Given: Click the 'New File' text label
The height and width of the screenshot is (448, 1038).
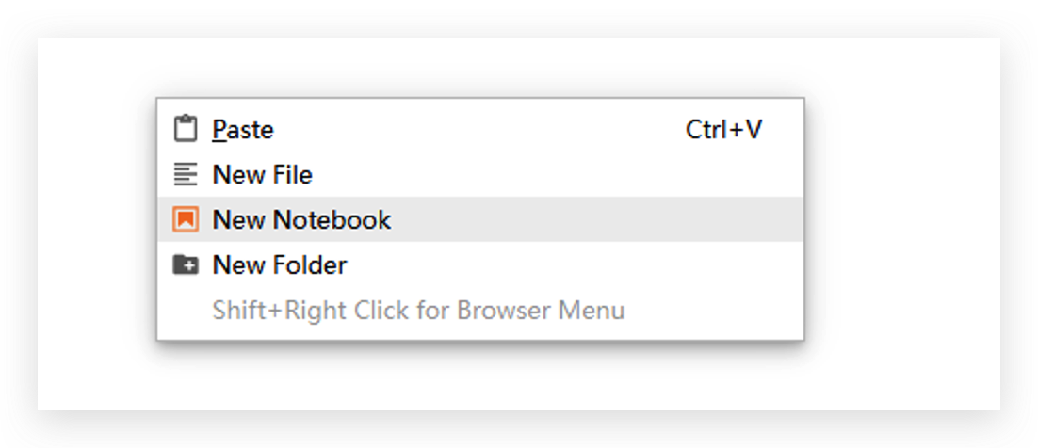Looking at the screenshot, I should (x=262, y=175).
